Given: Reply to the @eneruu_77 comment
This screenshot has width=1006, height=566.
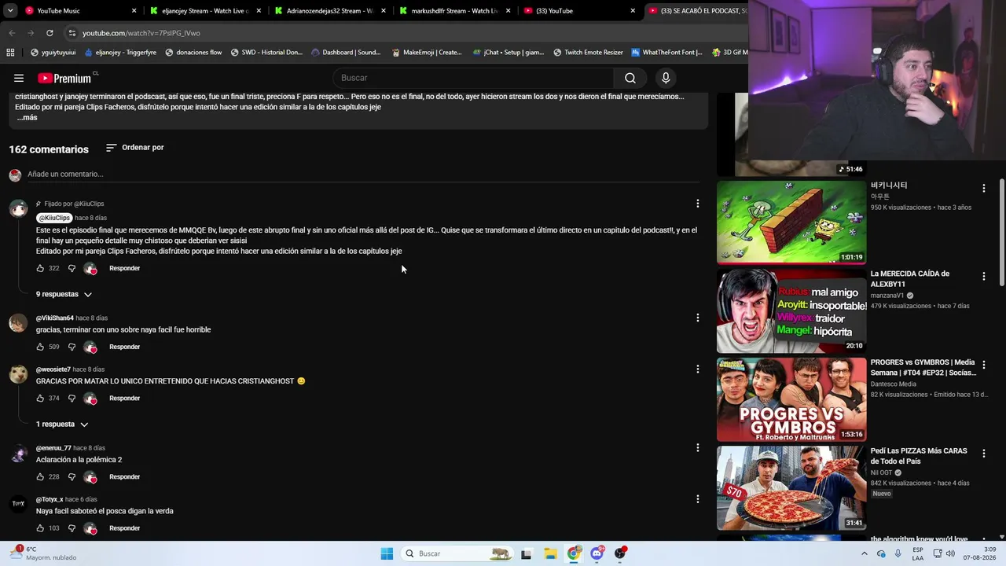Looking at the screenshot, I should click(125, 476).
